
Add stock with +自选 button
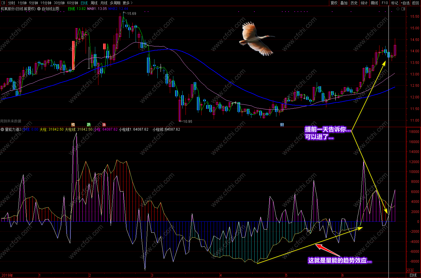[405, 3]
